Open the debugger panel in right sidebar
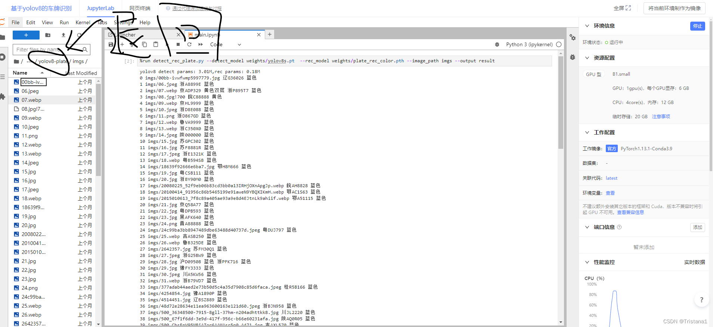This screenshot has width=713, height=327. 573,57
